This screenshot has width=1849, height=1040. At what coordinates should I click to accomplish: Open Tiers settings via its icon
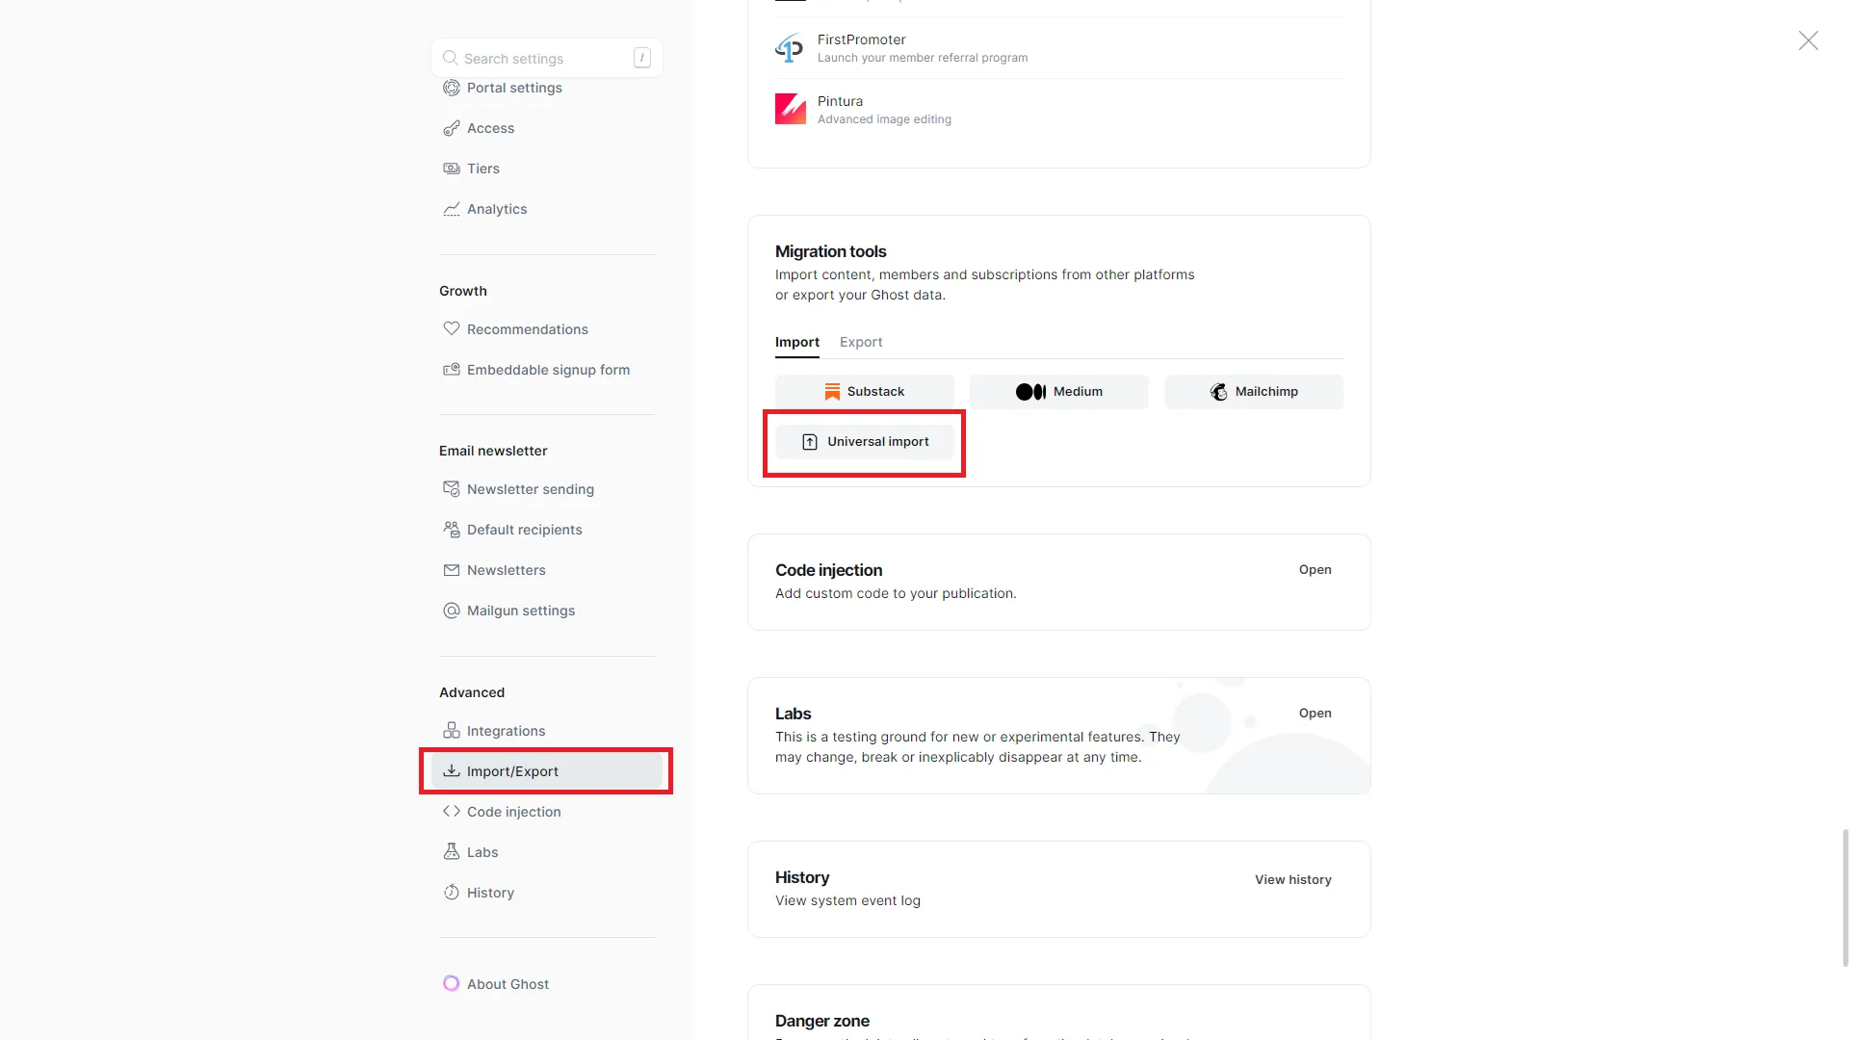click(452, 169)
